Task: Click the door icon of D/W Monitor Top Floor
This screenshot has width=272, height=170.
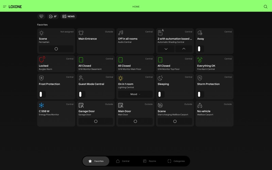Action: click(x=160, y=60)
